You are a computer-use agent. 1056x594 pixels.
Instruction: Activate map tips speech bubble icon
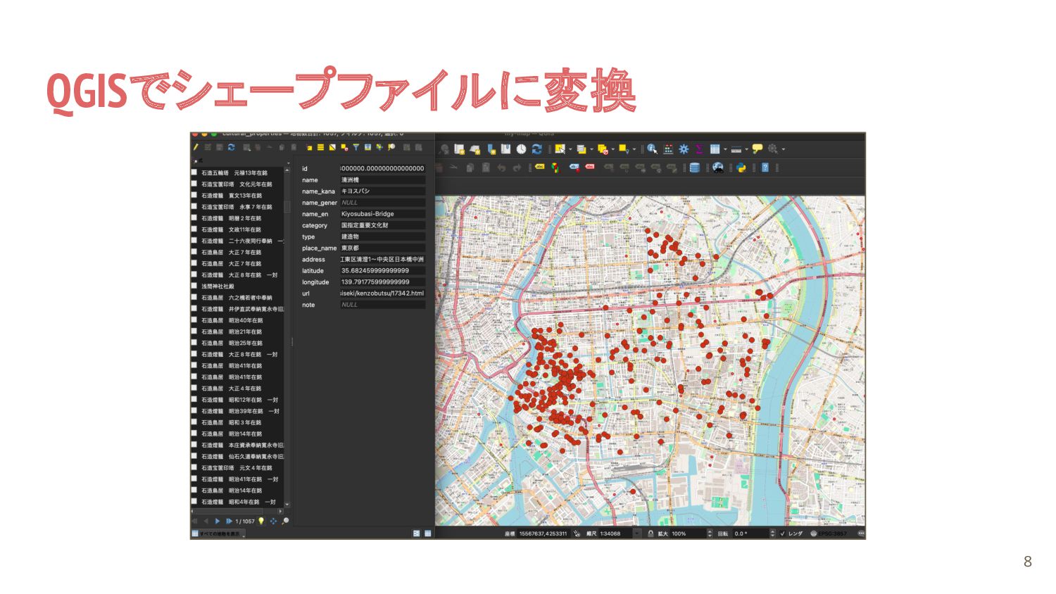(757, 149)
